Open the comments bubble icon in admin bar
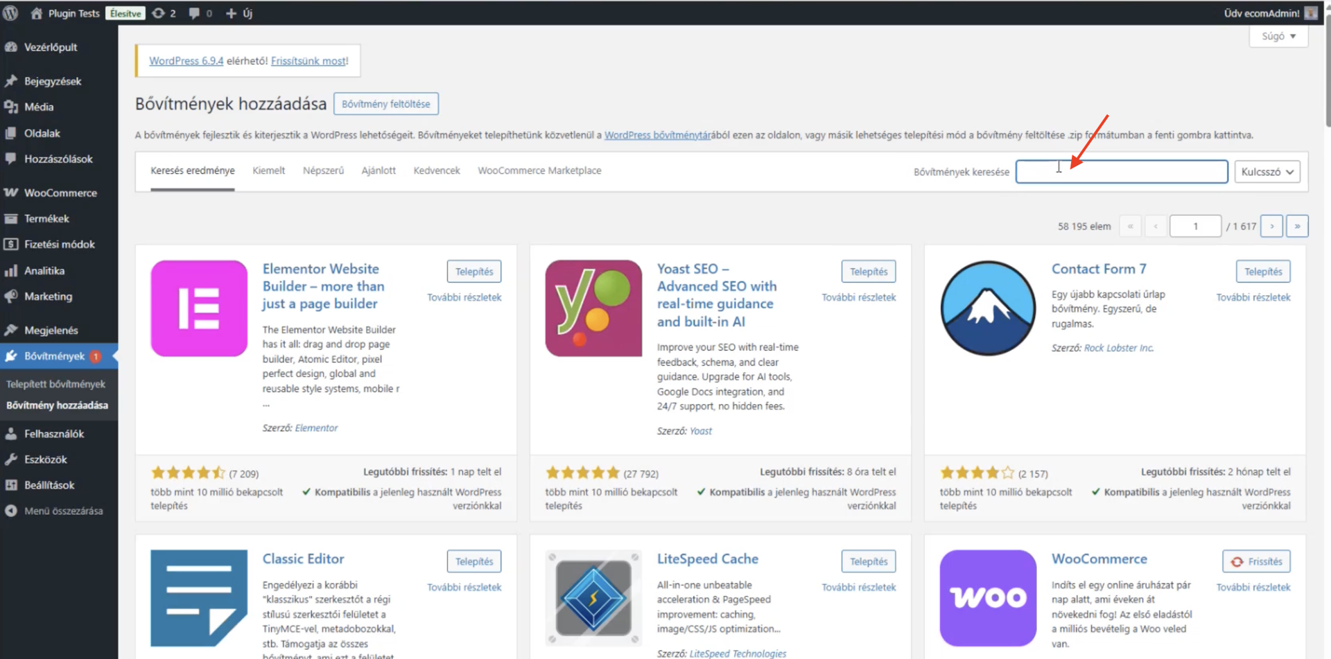1331x659 pixels. [x=194, y=13]
